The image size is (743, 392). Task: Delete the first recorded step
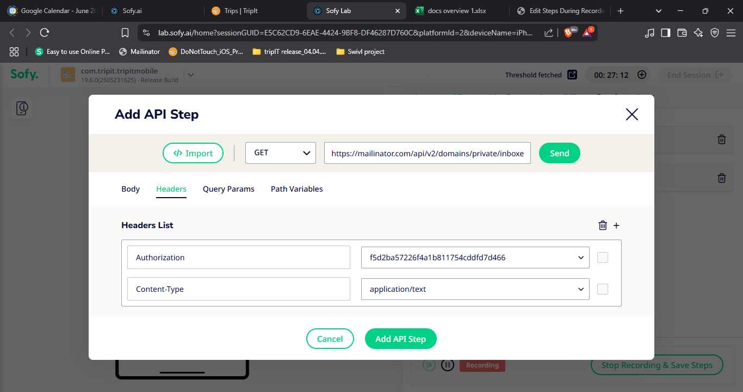click(722, 139)
